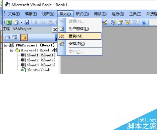
Task: Toggle Folders button in project panel
Action: tap(24, 37)
